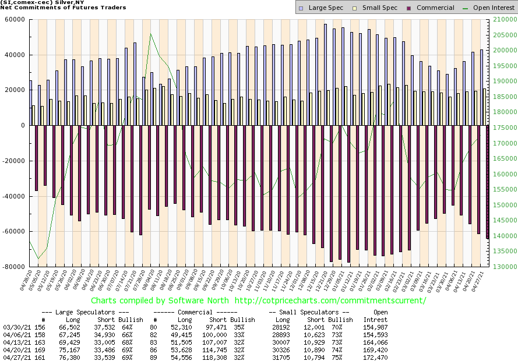Select the Large Spec legend label
The image size is (518, 361).
point(325,8)
